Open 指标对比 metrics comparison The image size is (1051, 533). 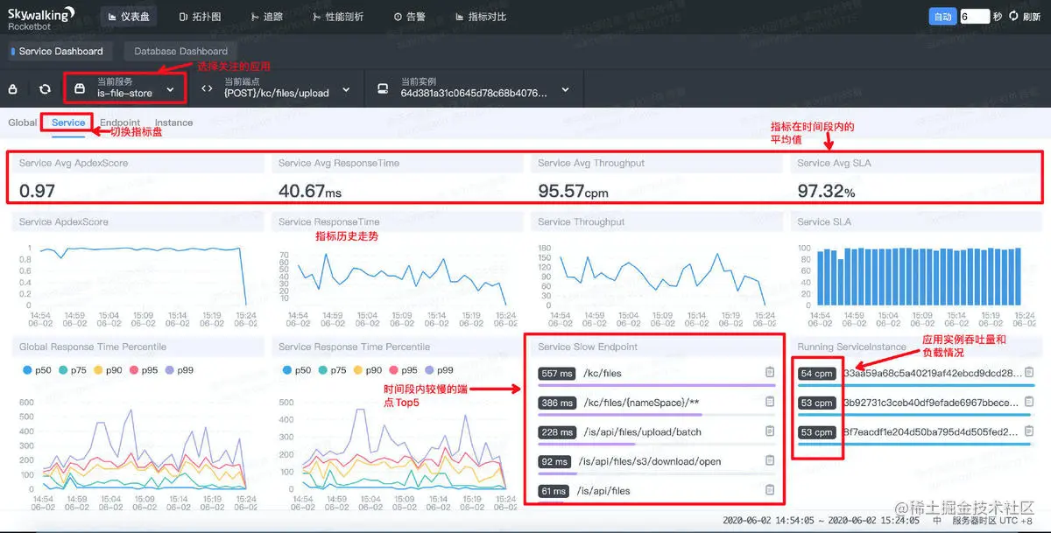(x=481, y=17)
